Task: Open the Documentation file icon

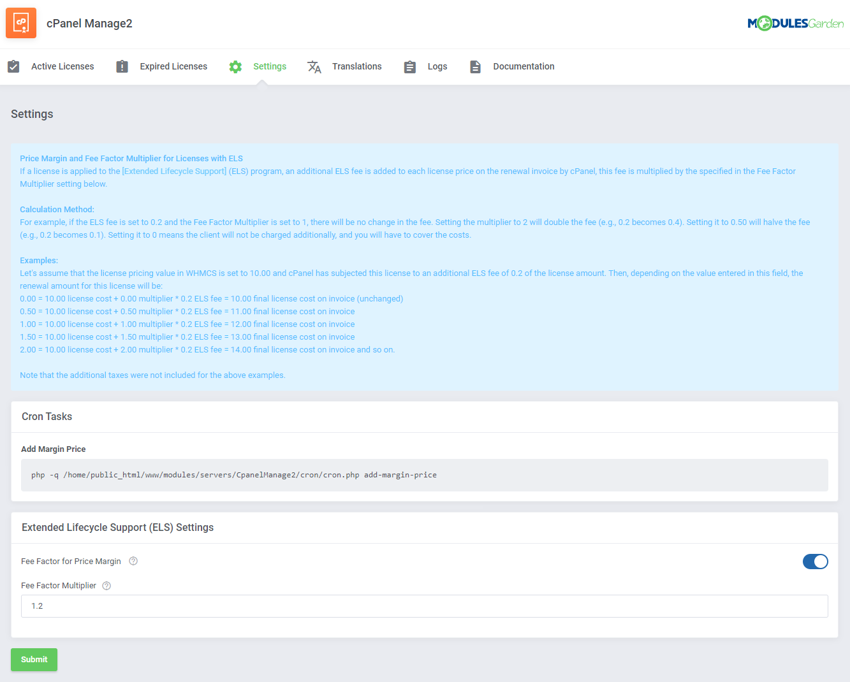Action: (475, 66)
